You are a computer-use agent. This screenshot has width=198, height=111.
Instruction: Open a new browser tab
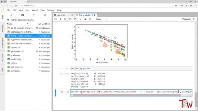29,2
